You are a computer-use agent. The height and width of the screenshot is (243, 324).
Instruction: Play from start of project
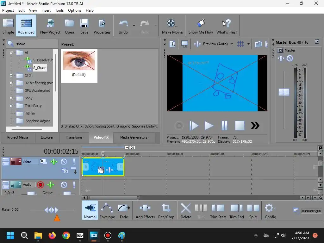tap(194, 126)
